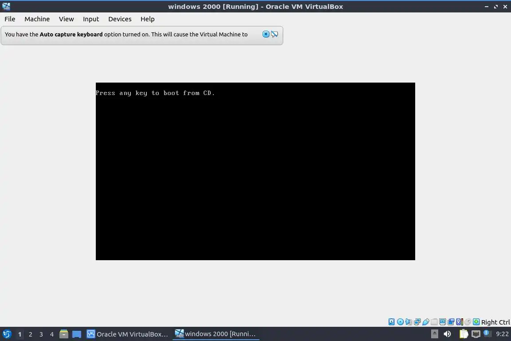Close the VirtualBox VM window
Screen dimensions: 511x341
click(505, 7)
